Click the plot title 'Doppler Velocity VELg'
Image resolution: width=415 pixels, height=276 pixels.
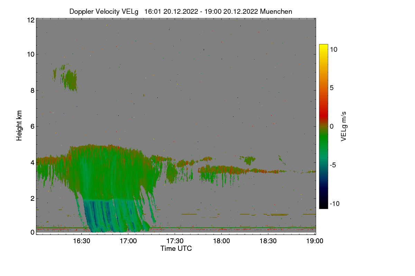click(x=104, y=11)
